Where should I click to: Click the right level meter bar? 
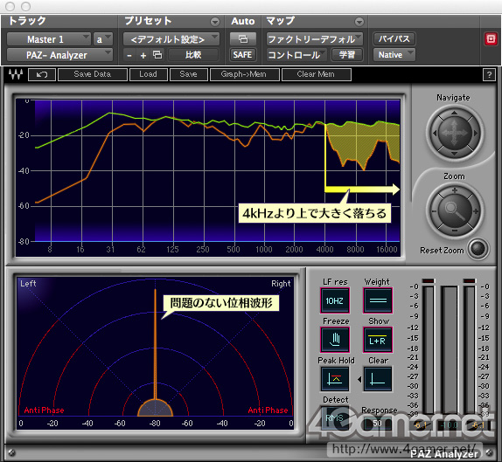pyautogui.click(x=470, y=350)
